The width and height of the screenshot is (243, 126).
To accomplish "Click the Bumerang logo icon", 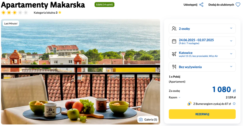I will (x=189, y=104).
